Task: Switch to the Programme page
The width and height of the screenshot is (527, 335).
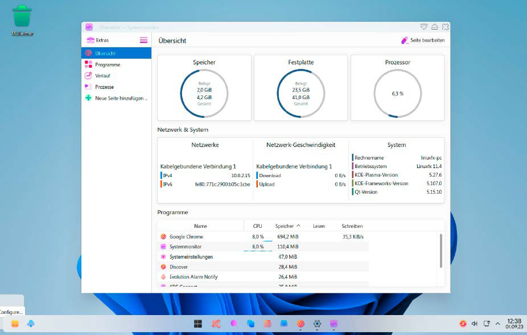Action: pyautogui.click(x=116, y=64)
